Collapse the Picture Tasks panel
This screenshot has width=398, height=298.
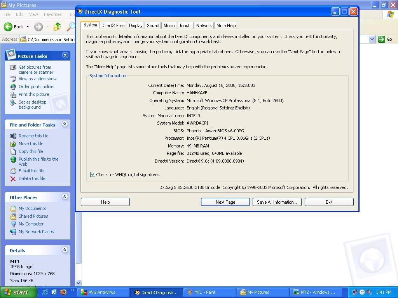[x=65, y=55]
